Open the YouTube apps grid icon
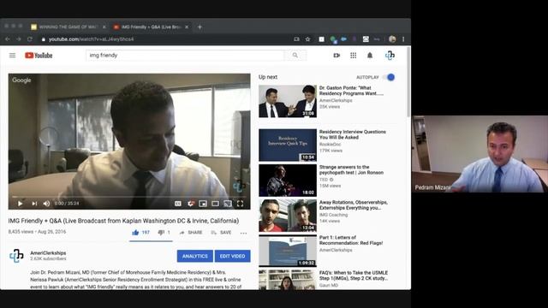Screen dimensions: 548x308 (x=354, y=55)
